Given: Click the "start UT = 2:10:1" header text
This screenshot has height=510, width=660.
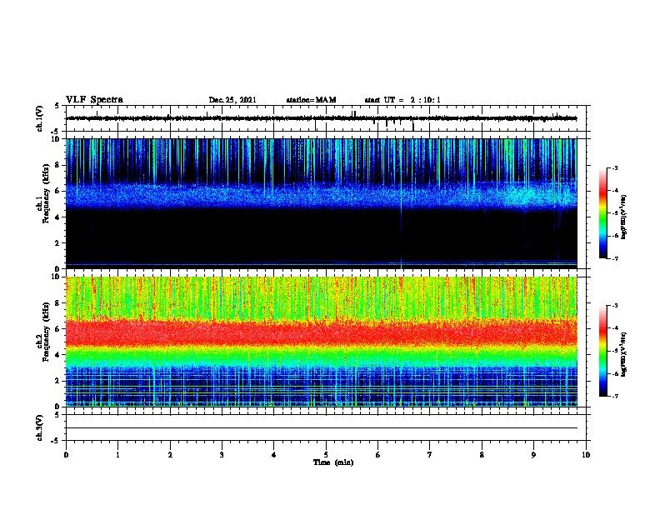Looking at the screenshot, I should pyautogui.click(x=402, y=100).
